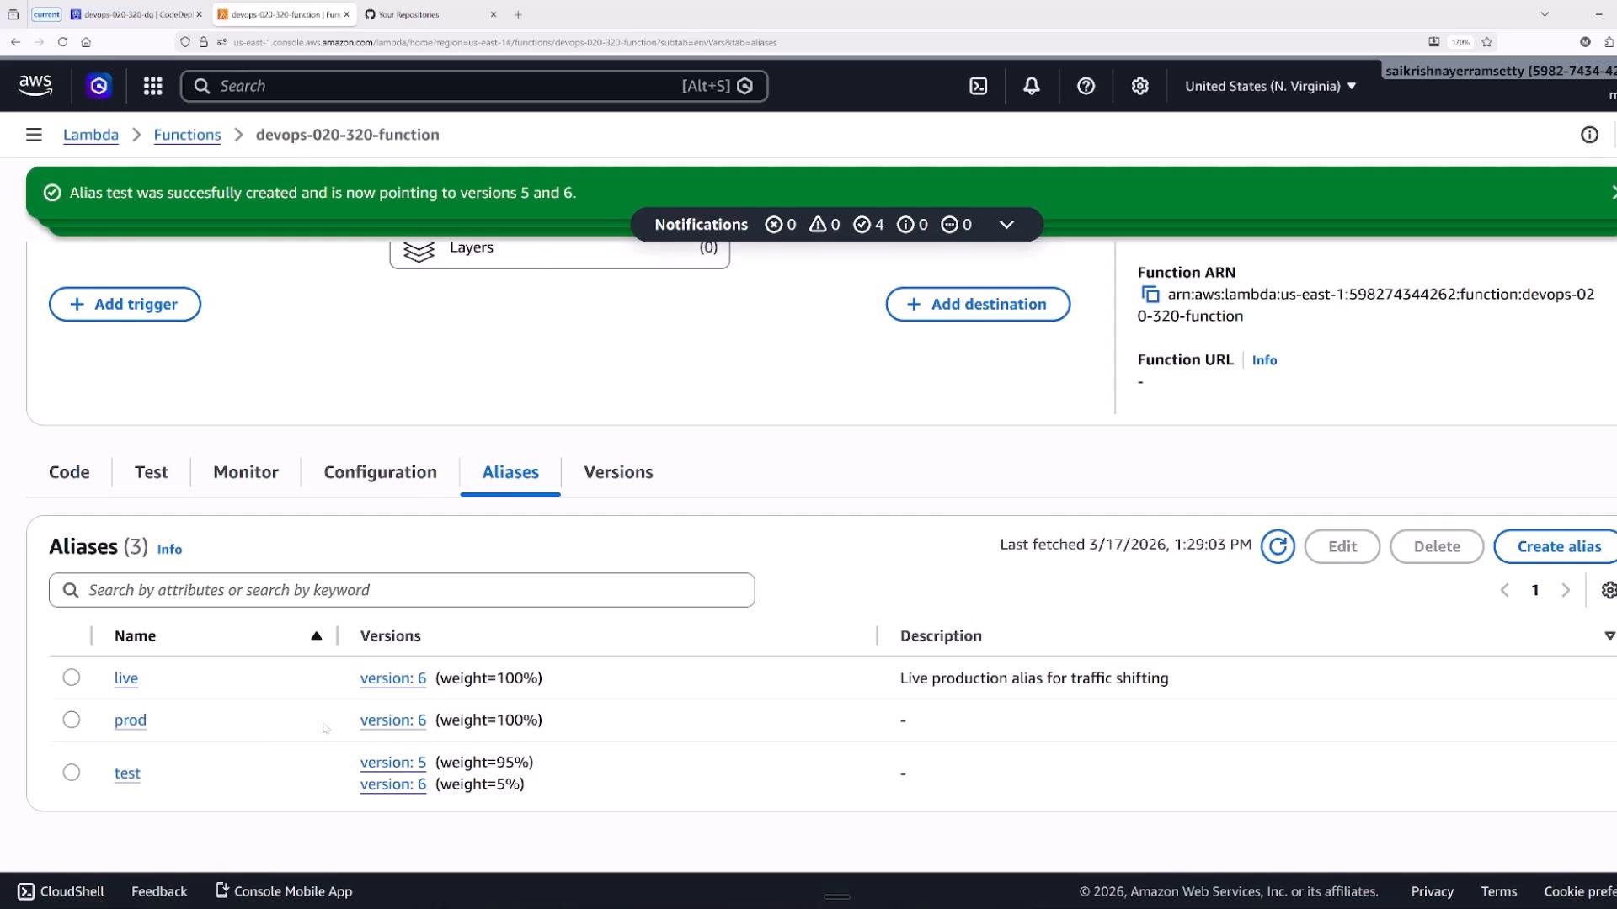Open the notifications bell
The image size is (1617, 909).
click(1032, 86)
